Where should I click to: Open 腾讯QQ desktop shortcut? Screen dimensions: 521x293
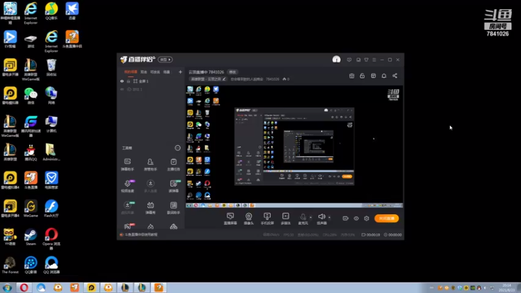31,152
